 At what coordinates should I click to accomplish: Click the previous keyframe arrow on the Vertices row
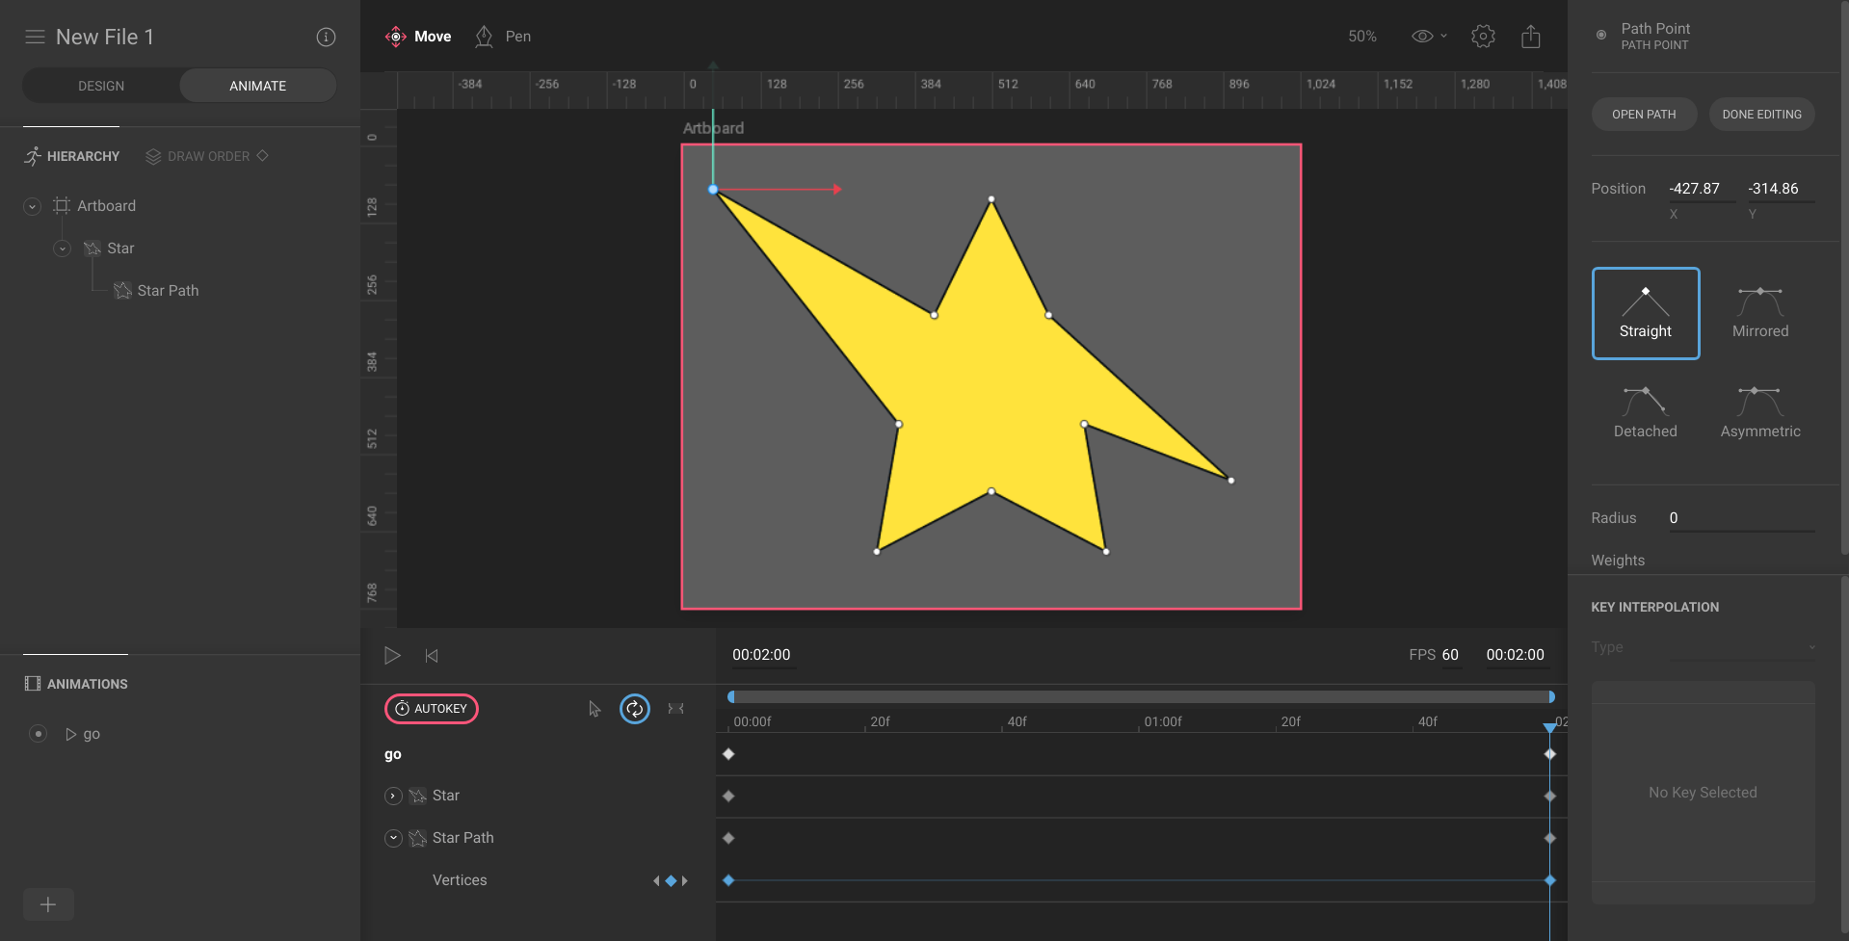pyautogui.click(x=656, y=879)
